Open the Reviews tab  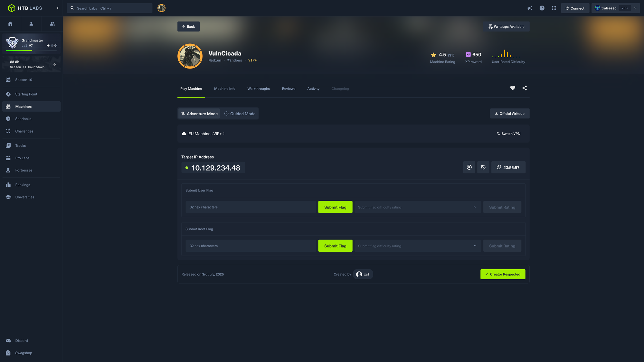(289, 88)
